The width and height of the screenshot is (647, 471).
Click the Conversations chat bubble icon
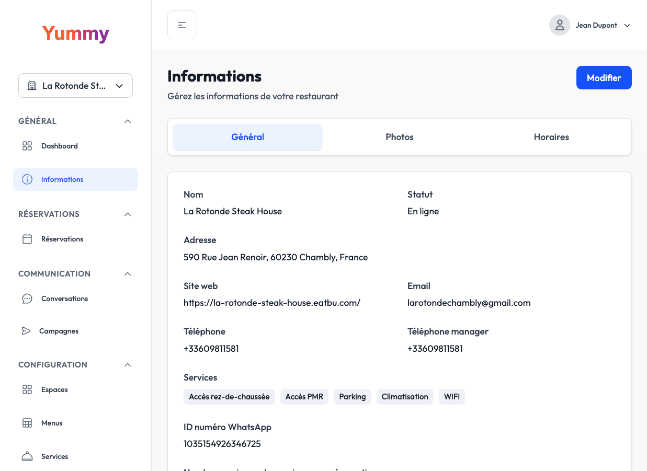click(27, 298)
